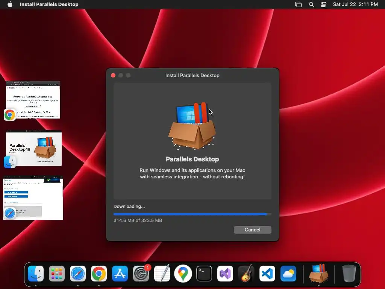
Task: Open Google Maps from the Dock
Action: pos(183,274)
